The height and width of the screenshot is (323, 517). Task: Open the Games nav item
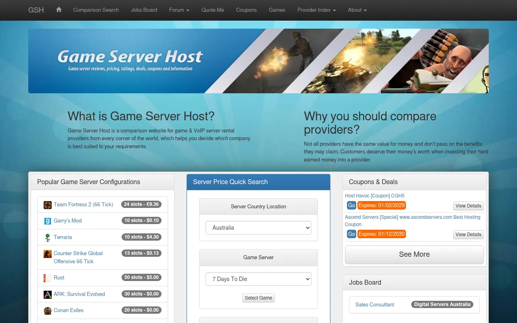pos(277,10)
